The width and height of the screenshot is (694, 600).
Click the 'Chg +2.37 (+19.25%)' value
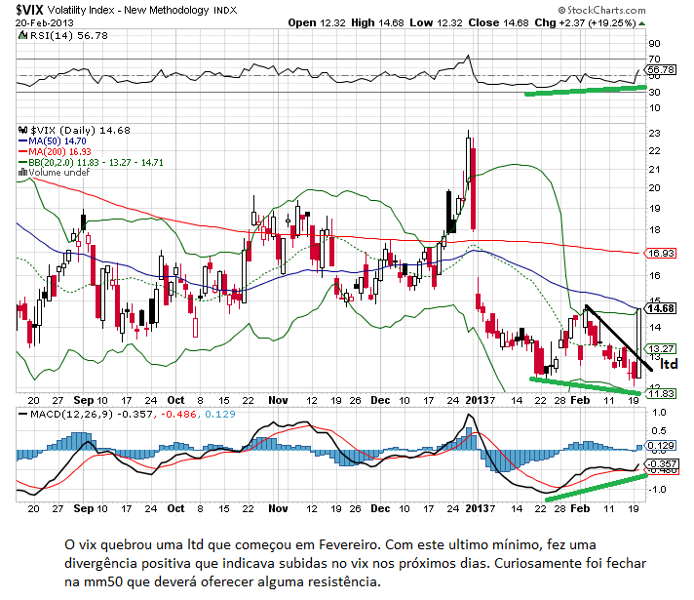coord(585,22)
